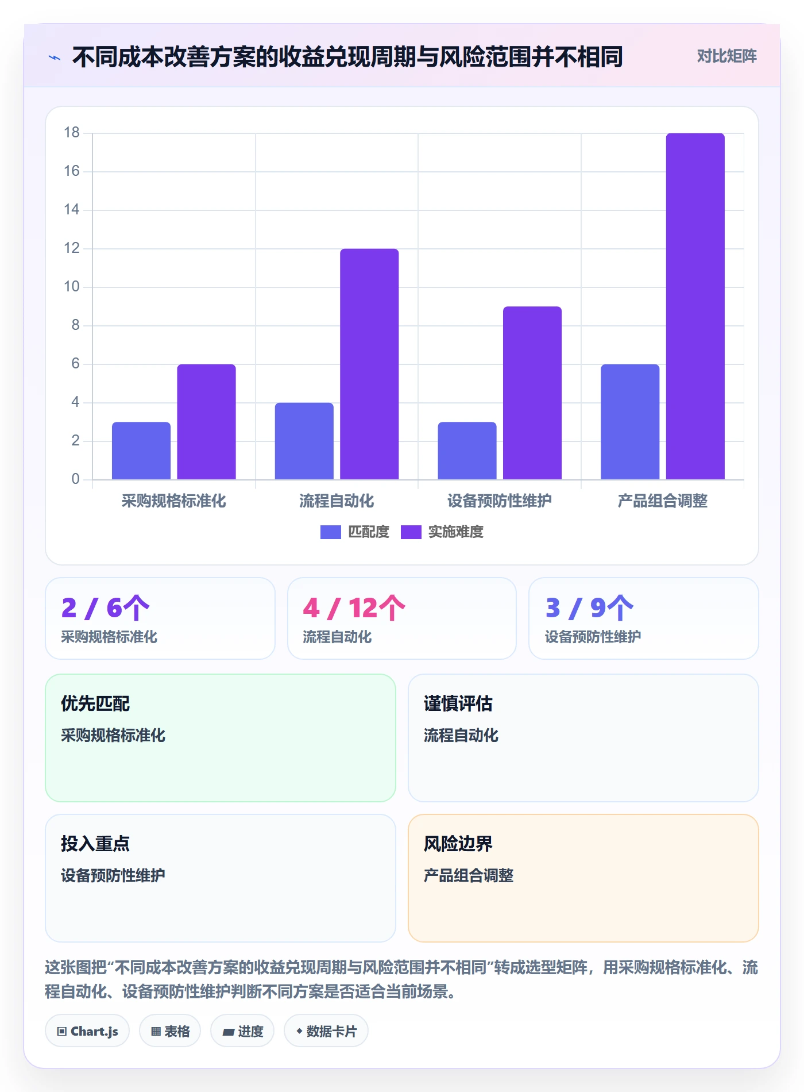The height and width of the screenshot is (1092, 804).
Task: Click the summary paragraph starting 这张图把
Action: (x=401, y=979)
